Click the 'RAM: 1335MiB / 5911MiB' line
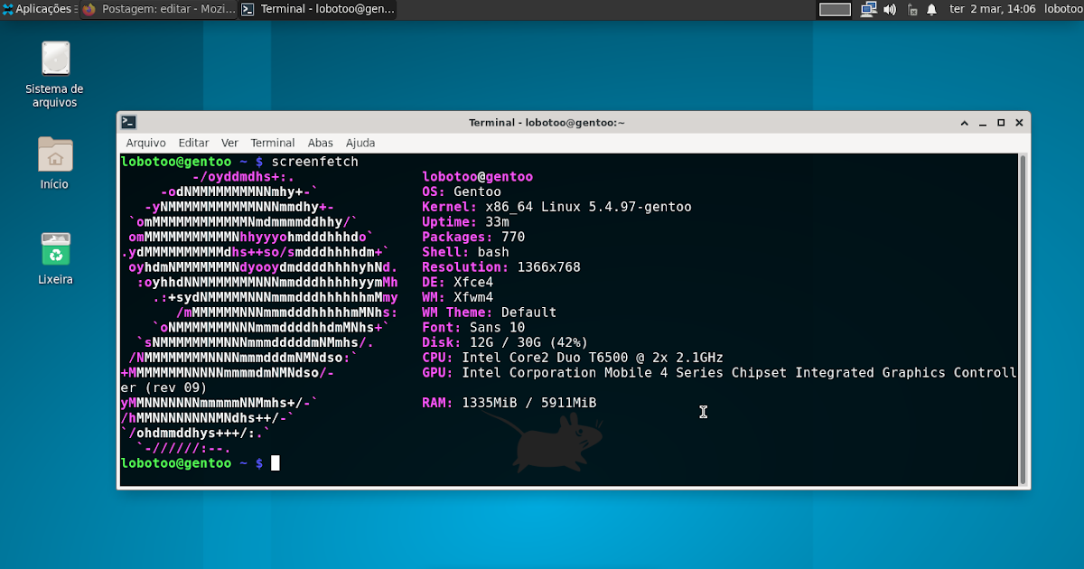Viewport: 1084px width, 569px height. click(x=509, y=403)
